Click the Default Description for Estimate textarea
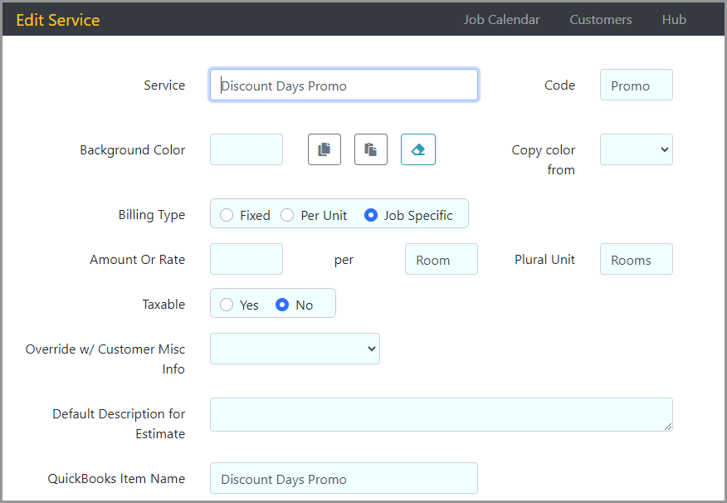The image size is (727, 503). pos(441,414)
